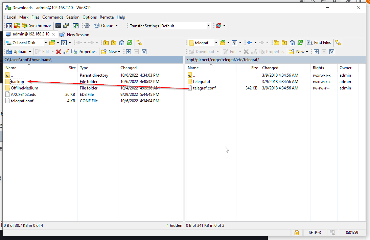Click the Find Files button
The height and width of the screenshot is (240, 370).
point(319,43)
